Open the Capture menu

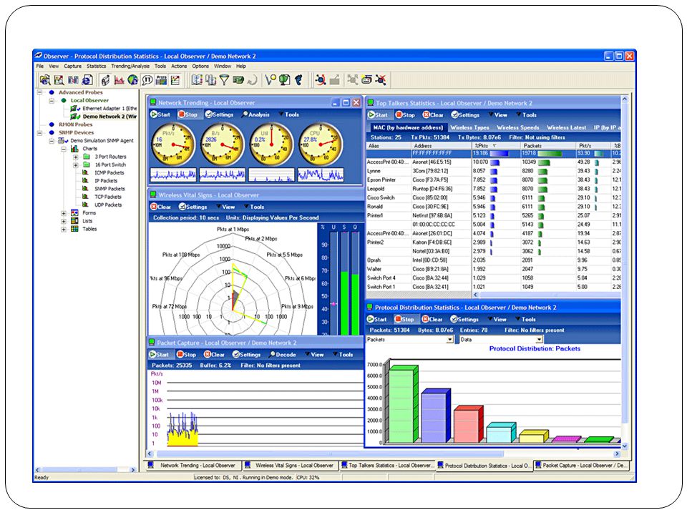pos(73,66)
